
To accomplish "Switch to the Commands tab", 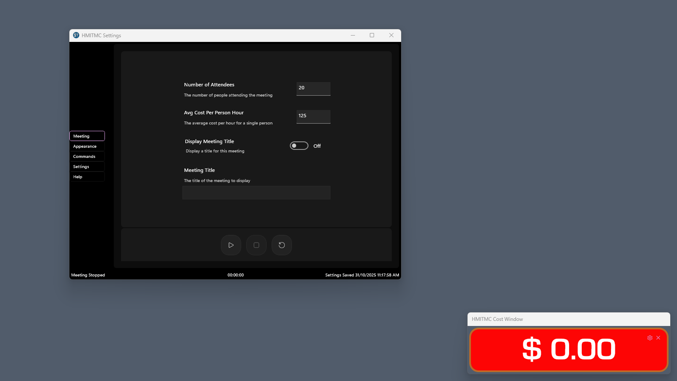I will click(x=87, y=156).
